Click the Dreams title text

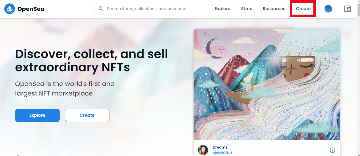(220, 147)
